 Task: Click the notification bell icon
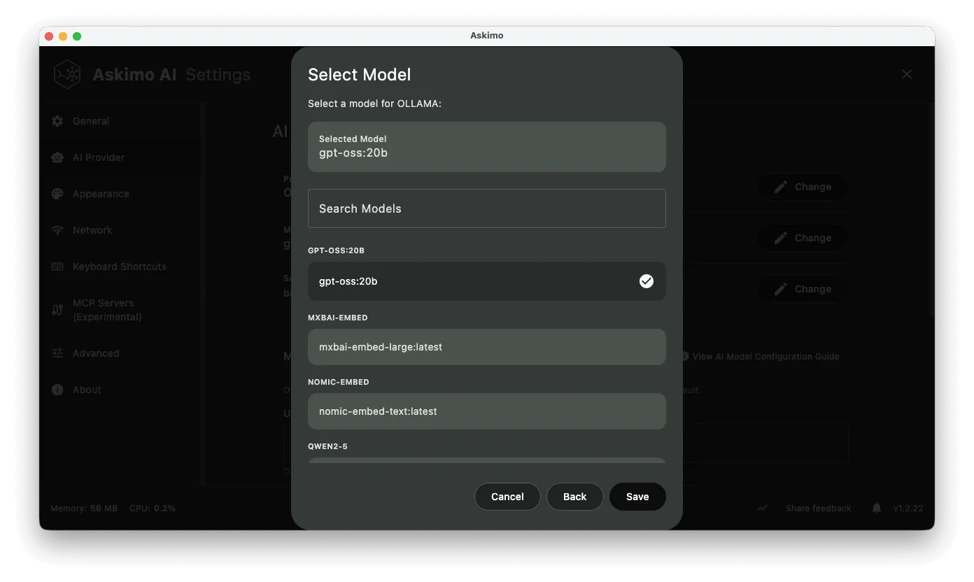click(877, 508)
